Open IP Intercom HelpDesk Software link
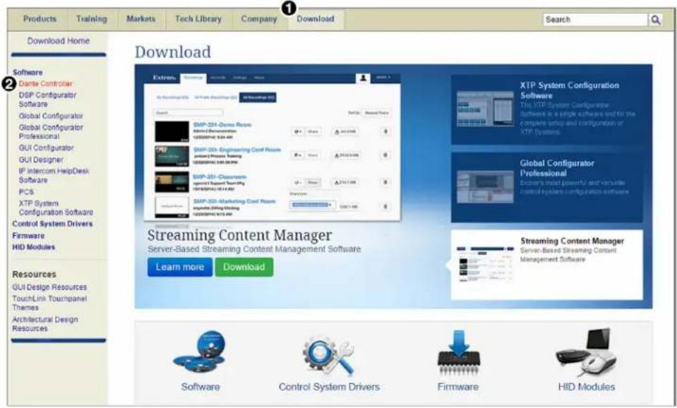This screenshot has height=408, width=677. (x=54, y=175)
